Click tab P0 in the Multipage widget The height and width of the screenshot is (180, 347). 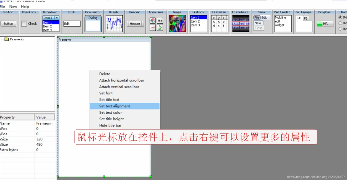coord(299,18)
